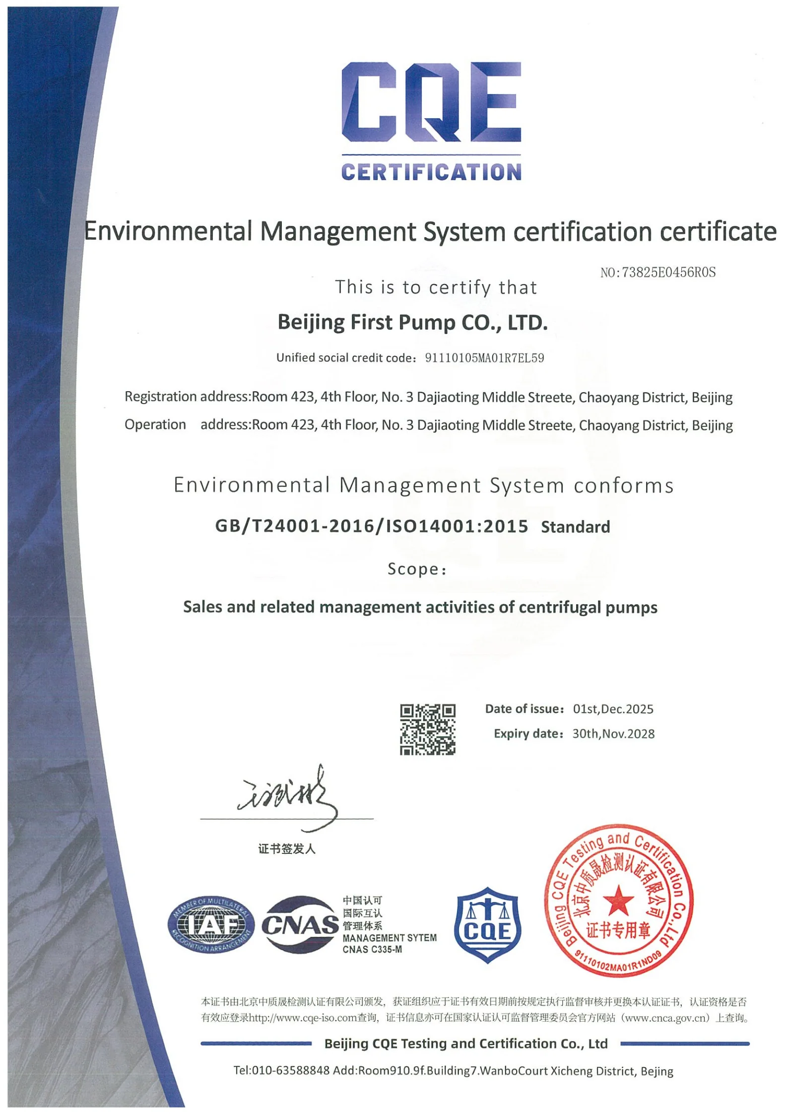Click 'This is to certify that'
The width and height of the screenshot is (788, 1115).
pos(436,287)
